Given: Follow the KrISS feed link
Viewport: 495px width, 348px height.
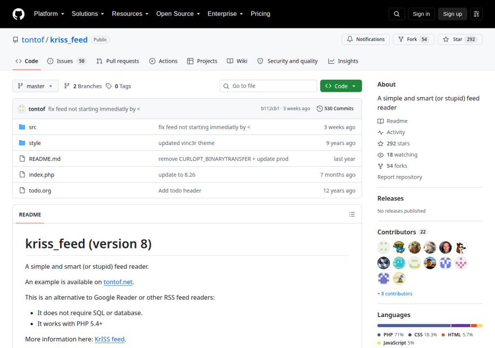Looking at the screenshot, I should click(x=110, y=339).
